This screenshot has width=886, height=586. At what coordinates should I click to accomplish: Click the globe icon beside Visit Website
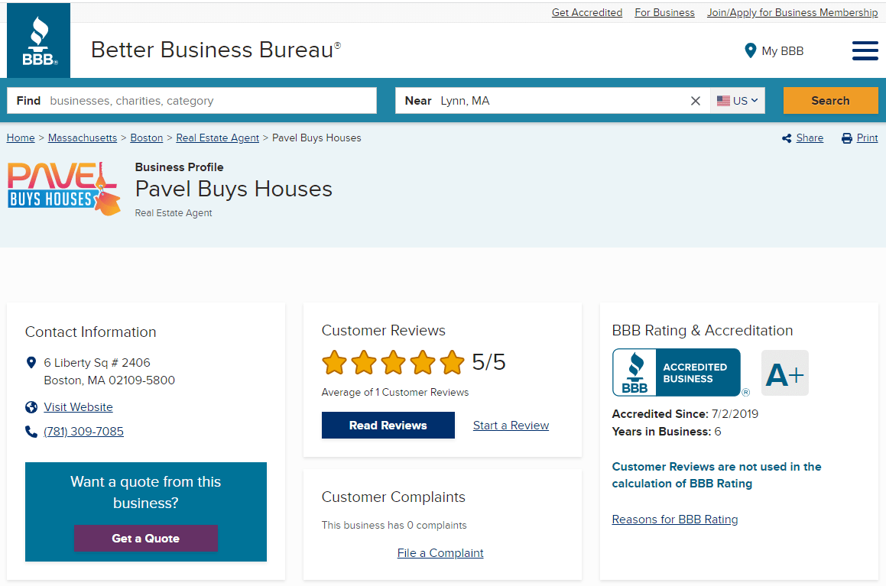[31, 407]
